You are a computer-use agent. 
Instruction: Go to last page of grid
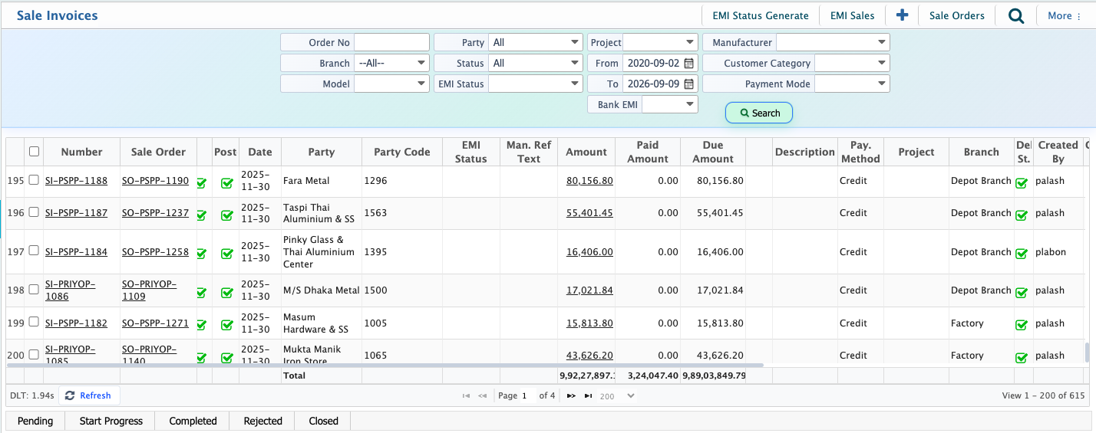[588, 396]
